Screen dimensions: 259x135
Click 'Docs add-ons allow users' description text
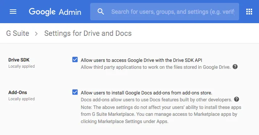click(x=156, y=100)
